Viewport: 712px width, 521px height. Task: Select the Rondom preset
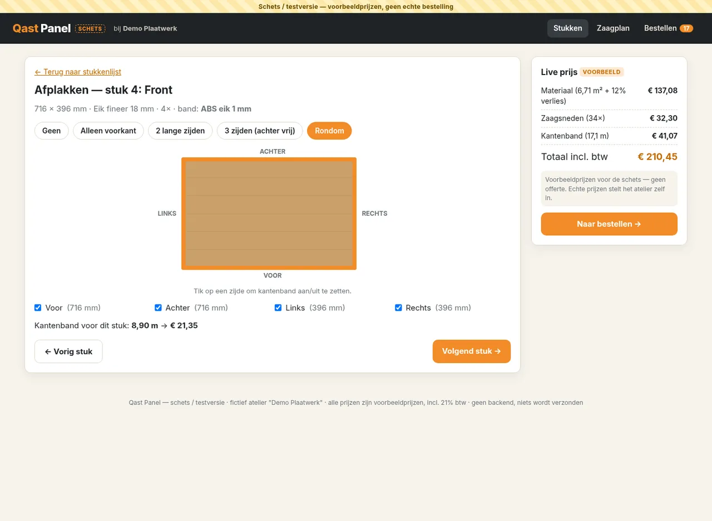[x=329, y=131]
